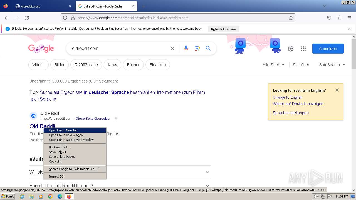The width and height of the screenshot is (356, 200).
Task: Start voice search with the microphone icon
Action: pos(186,48)
